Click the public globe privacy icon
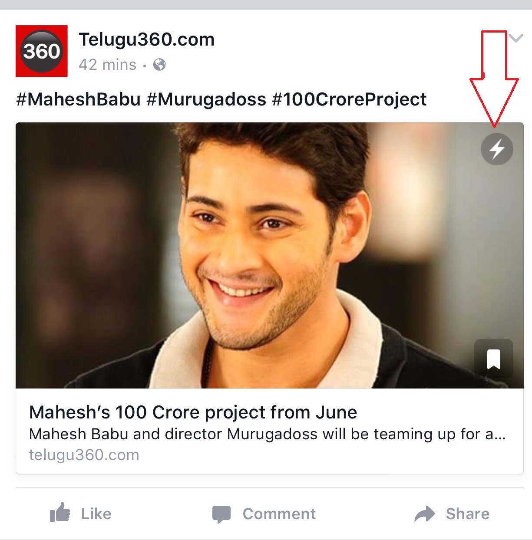 [x=159, y=65]
